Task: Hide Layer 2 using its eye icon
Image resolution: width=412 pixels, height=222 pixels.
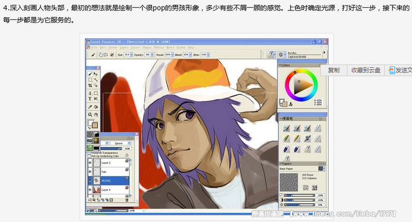Action: pos(90,163)
